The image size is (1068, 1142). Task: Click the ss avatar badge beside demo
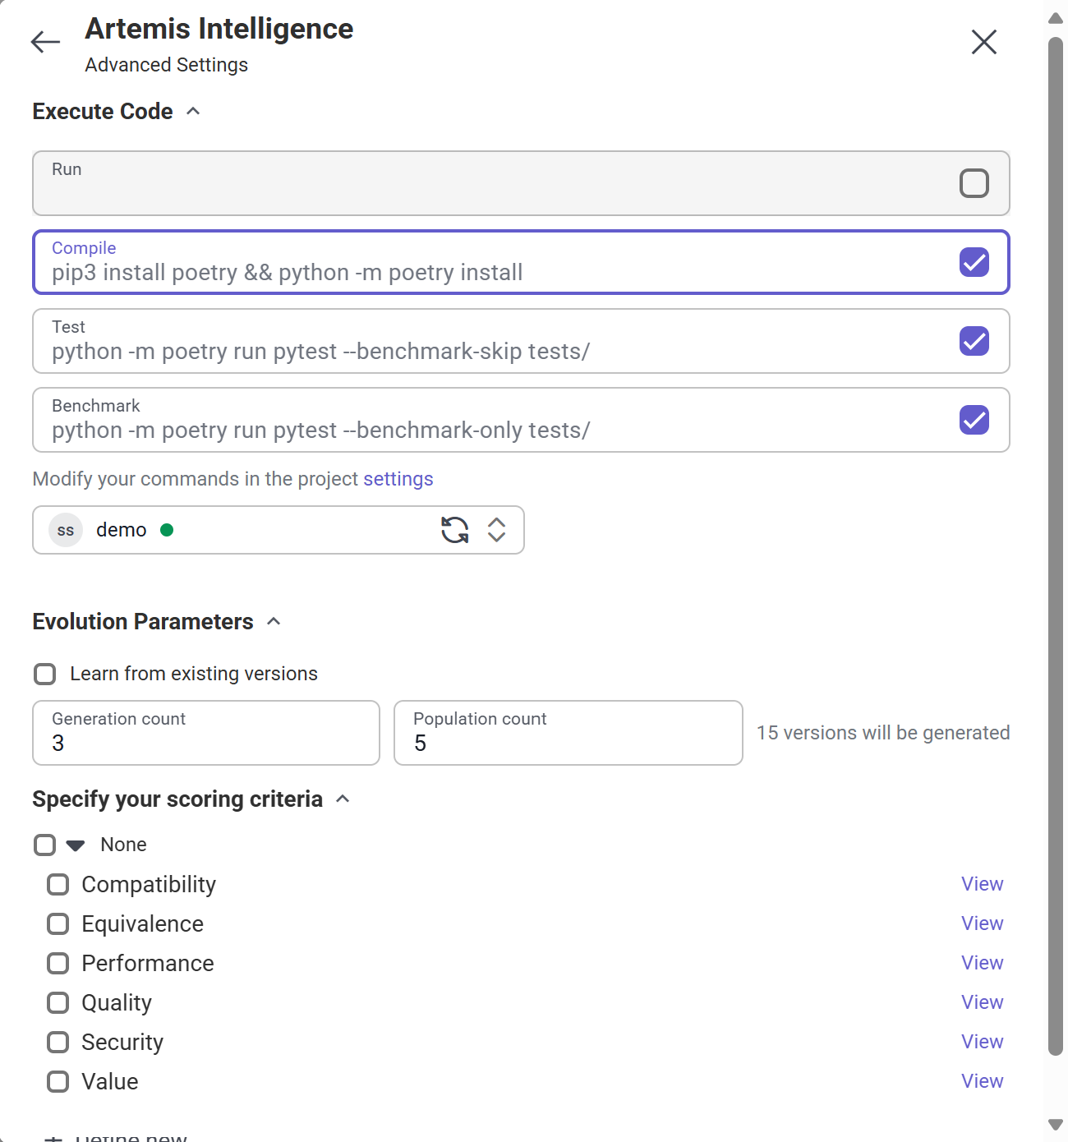pos(65,530)
